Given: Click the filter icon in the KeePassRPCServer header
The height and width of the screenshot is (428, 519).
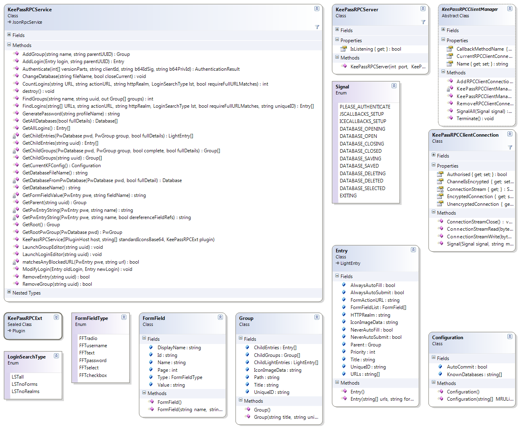Looking at the screenshot, I should [423, 22].
